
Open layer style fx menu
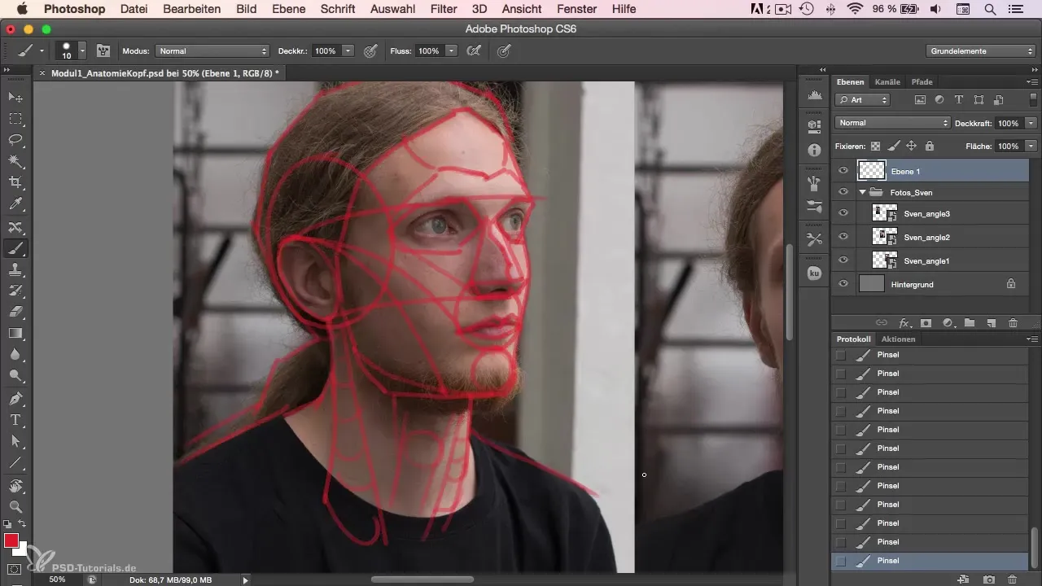(x=904, y=323)
